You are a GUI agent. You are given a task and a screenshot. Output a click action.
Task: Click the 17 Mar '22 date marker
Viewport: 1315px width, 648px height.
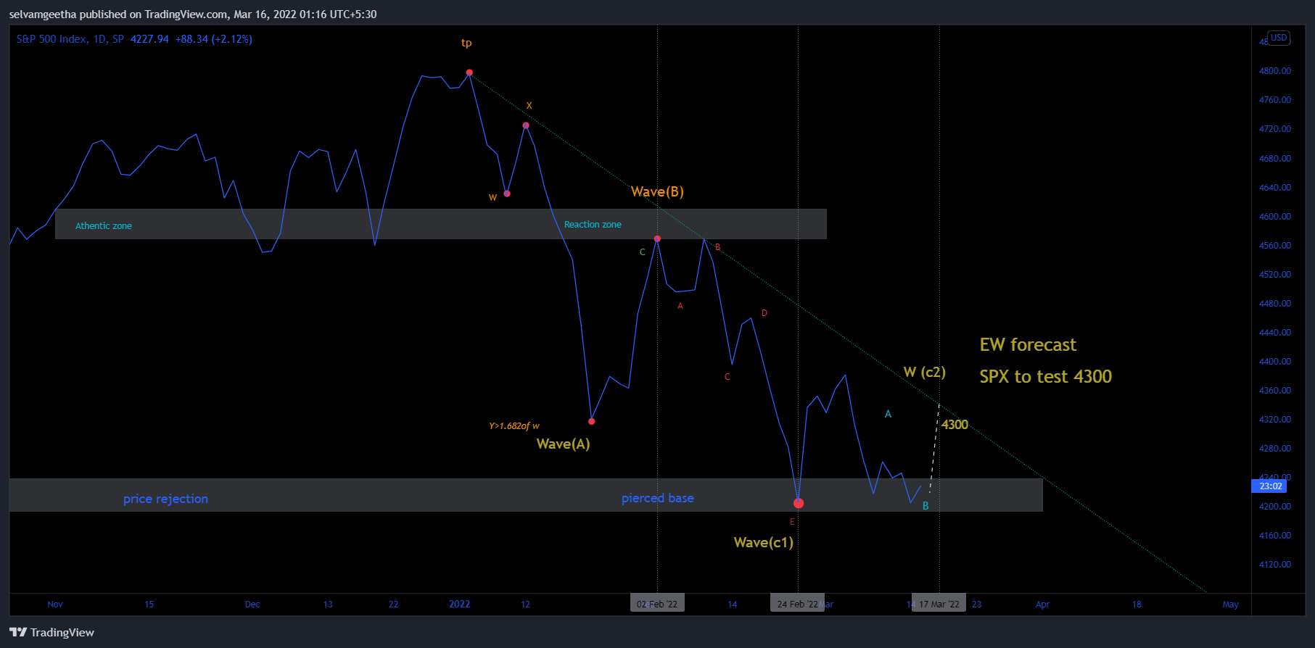coord(939,604)
